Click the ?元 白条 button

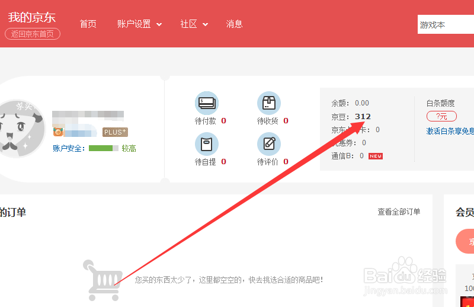(441, 116)
